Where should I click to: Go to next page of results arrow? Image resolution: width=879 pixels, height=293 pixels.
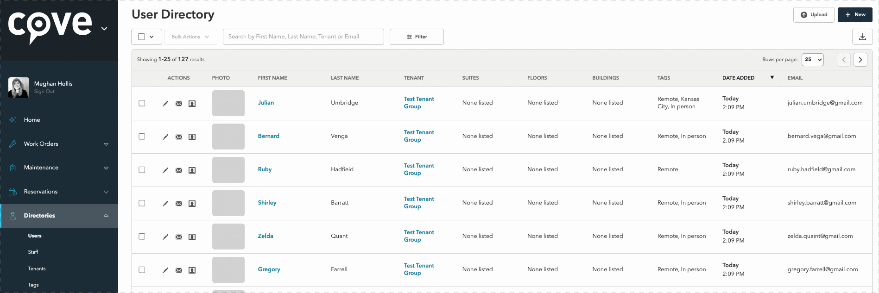click(860, 60)
